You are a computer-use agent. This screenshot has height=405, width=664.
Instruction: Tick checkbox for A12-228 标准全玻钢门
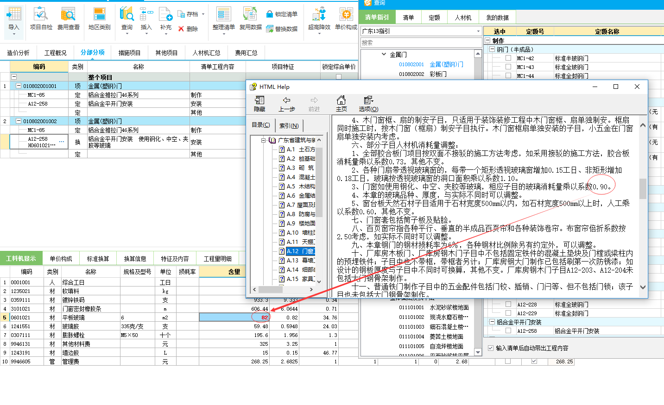point(508,305)
